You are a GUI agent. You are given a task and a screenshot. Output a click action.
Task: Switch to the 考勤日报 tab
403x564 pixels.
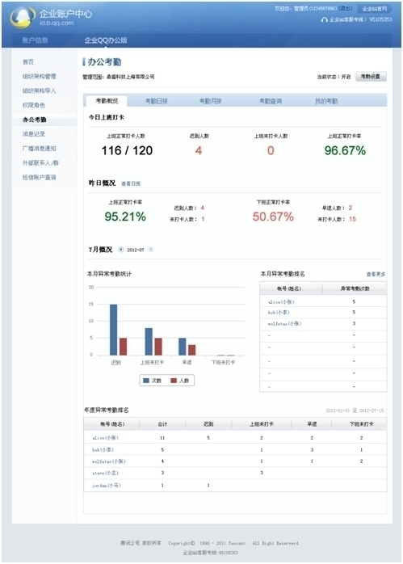[157, 101]
